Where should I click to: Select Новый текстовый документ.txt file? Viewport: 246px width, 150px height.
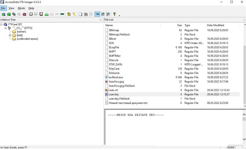tap(172, 103)
